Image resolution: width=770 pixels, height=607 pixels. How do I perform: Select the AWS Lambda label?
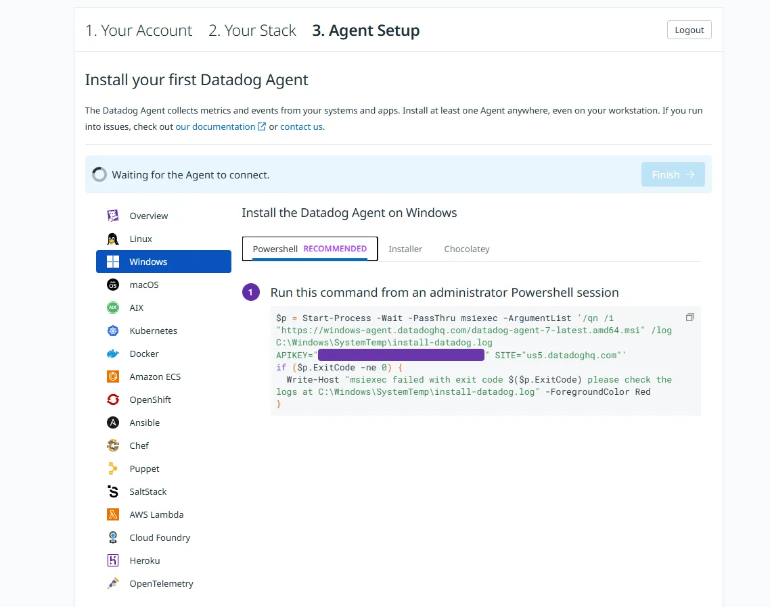157,515
